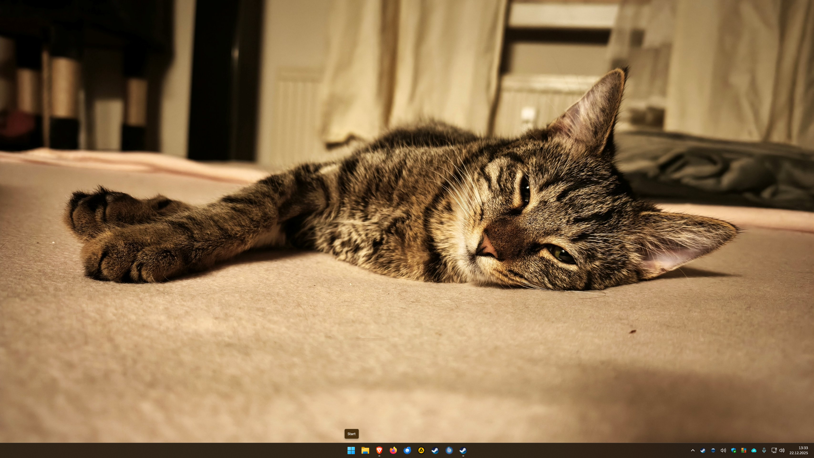Expand the hidden system tray icons chevron
Viewport: 814px width, 458px height.
(x=693, y=450)
